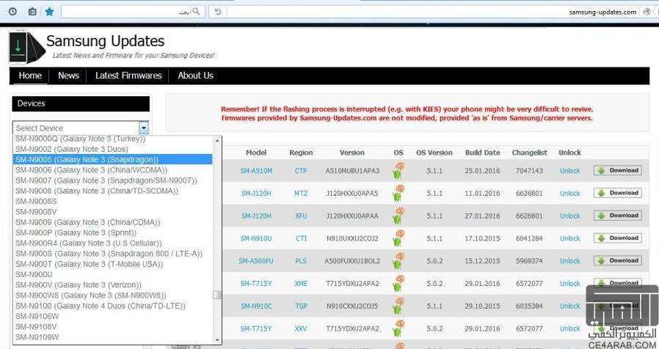This screenshot has width=659, height=349.
Task: Click the Samsung Updates site title
Action: 105,41
